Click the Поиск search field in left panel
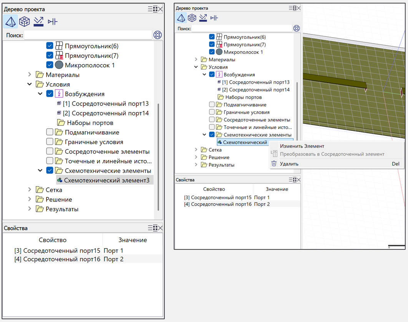The image size is (408, 322). point(88,35)
